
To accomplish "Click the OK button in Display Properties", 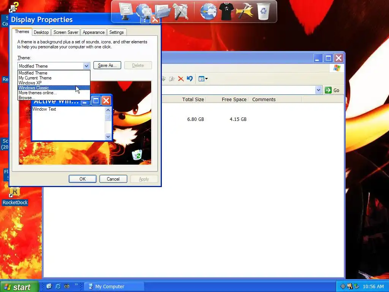I will 82,179.
